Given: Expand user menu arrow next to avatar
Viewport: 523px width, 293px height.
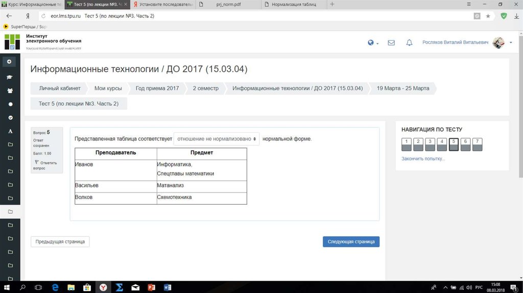Looking at the screenshot, I should (x=511, y=43).
